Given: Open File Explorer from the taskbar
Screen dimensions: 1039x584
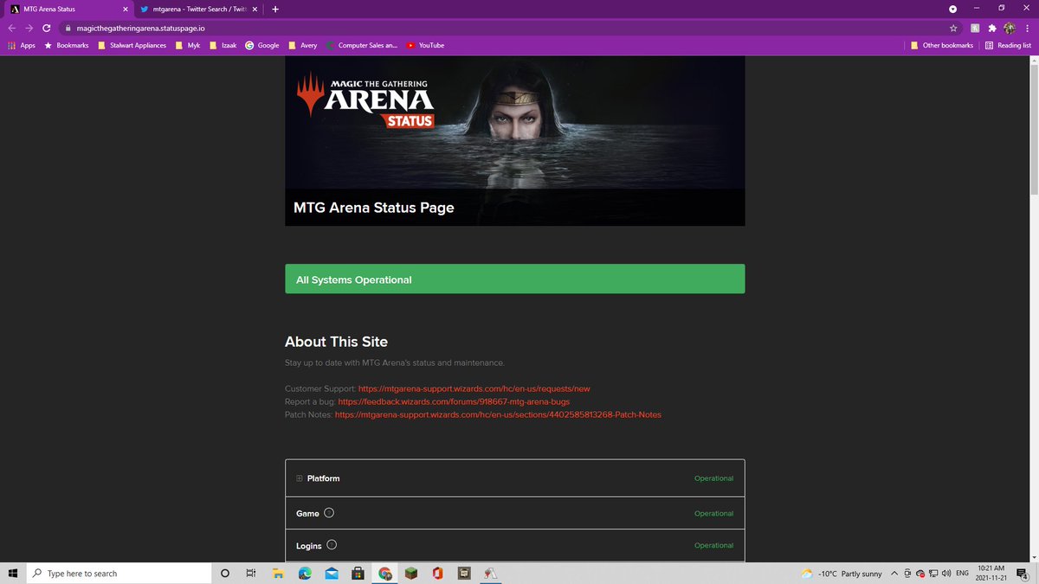Looking at the screenshot, I should pos(278,574).
